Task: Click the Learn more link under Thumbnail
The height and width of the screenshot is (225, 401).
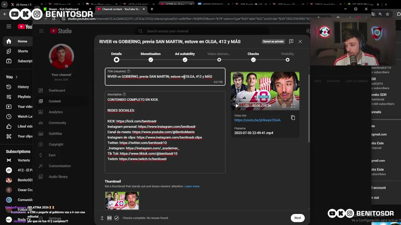Action: pyautogui.click(x=192, y=186)
